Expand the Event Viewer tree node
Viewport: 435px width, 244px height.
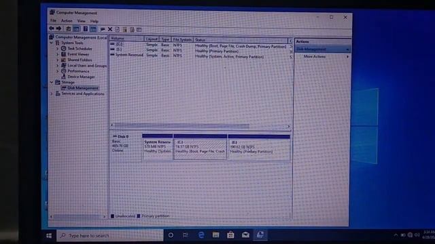point(57,54)
